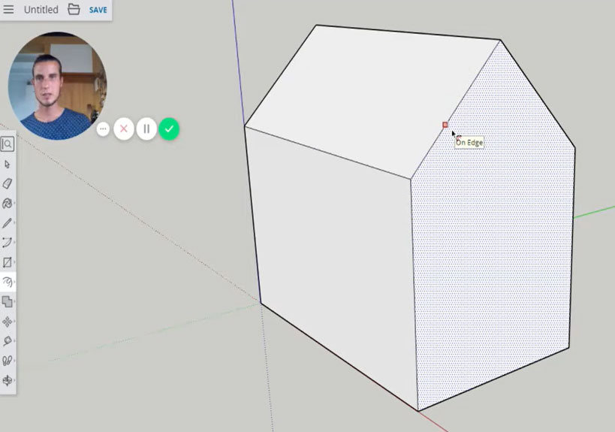
Task: Pause the screen recording
Action: [146, 129]
